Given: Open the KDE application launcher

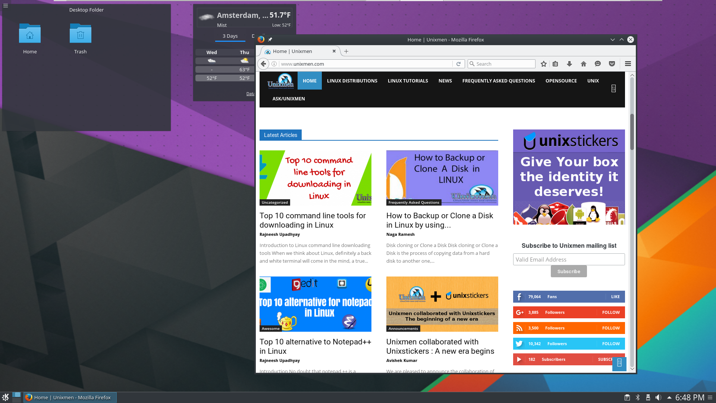Looking at the screenshot, I should point(6,397).
